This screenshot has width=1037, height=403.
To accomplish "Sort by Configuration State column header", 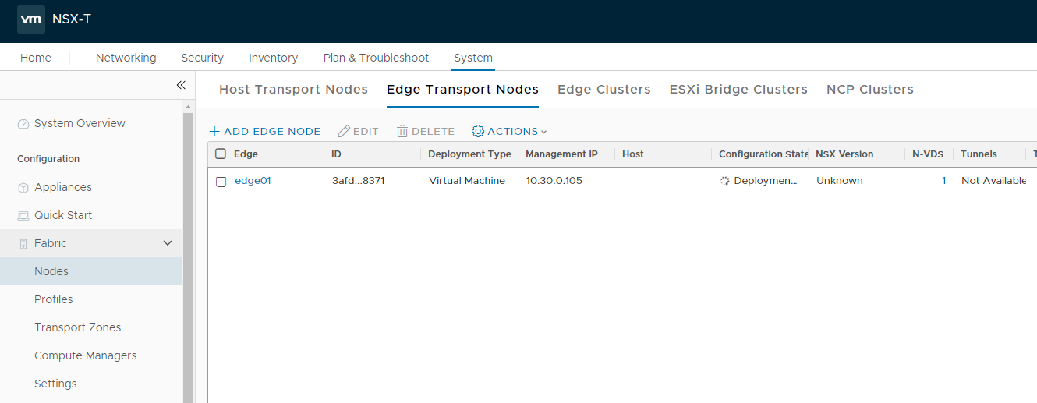I will [763, 154].
